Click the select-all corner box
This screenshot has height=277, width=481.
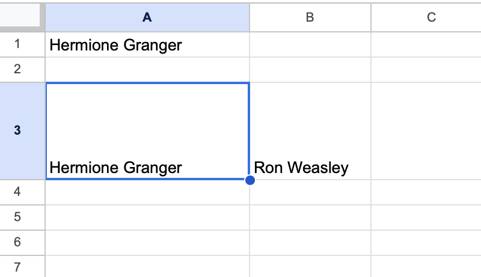tap(22, 17)
